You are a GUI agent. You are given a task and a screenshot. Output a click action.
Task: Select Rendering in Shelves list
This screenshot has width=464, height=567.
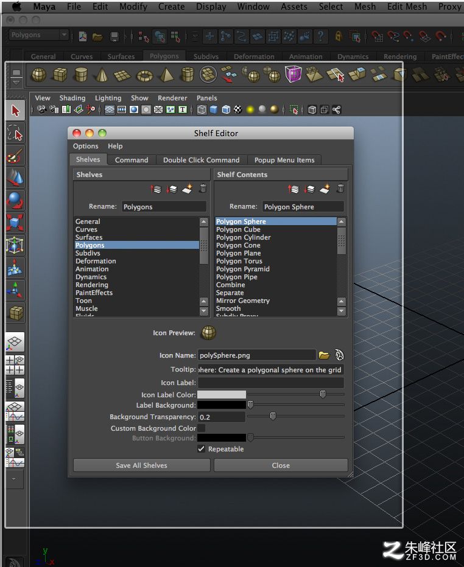point(91,285)
